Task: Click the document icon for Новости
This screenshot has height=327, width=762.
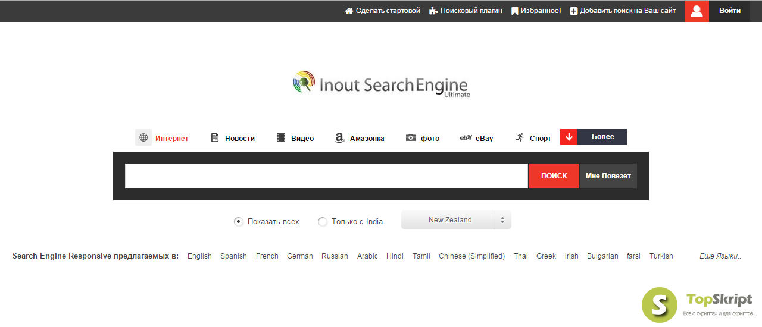Action: (x=215, y=137)
